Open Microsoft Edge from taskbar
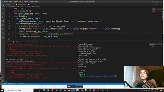 click(44, 90)
